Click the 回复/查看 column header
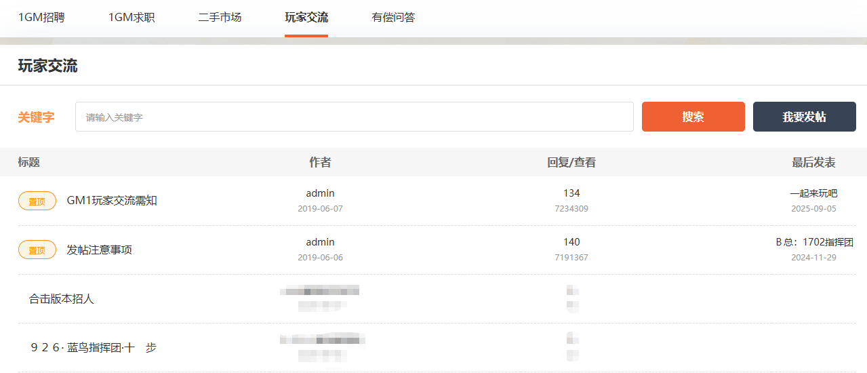 click(571, 162)
